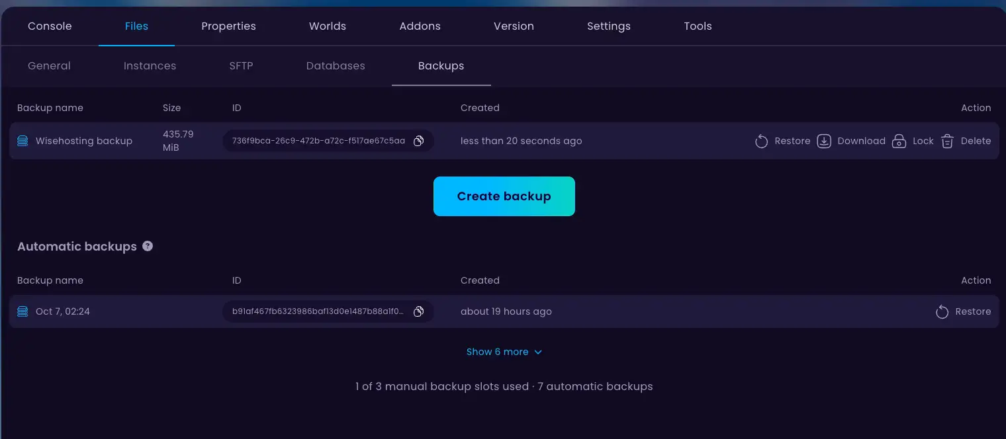The height and width of the screenshot is (439, 1006).
Task: Click the automatic backups Created column header
Action: click(480, 280)
